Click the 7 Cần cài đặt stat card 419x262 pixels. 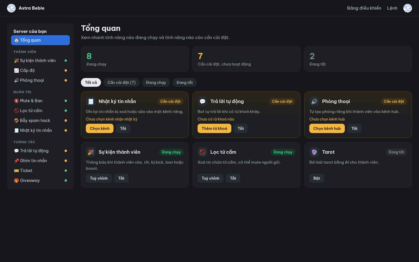(246, 59)
